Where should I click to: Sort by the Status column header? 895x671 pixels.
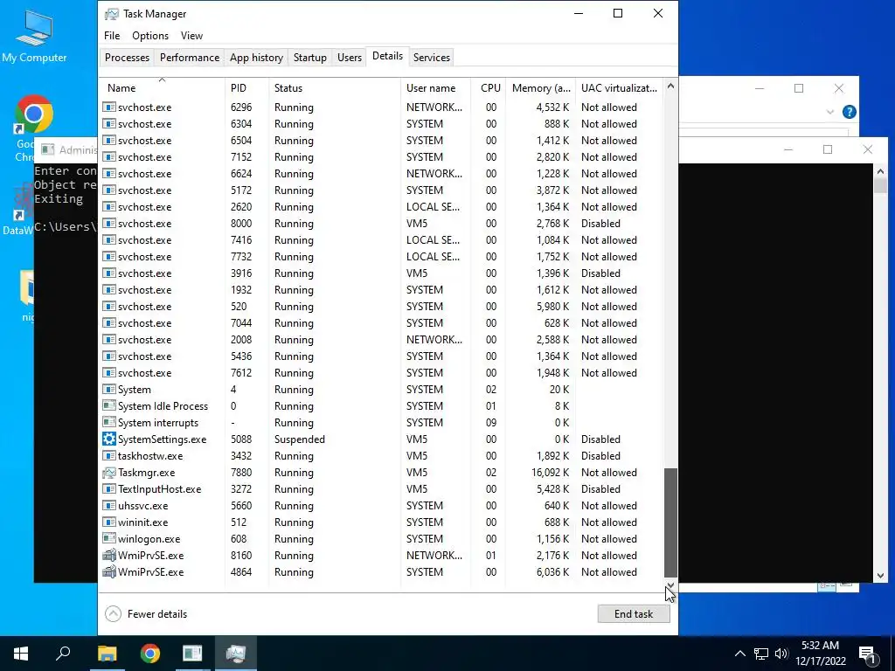(335, 88)
